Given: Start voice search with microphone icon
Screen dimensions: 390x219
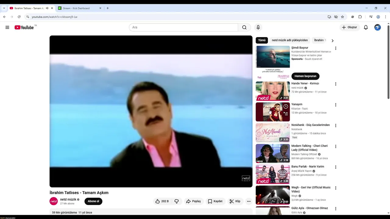Looking at the screenshot, I should point(258,27).
